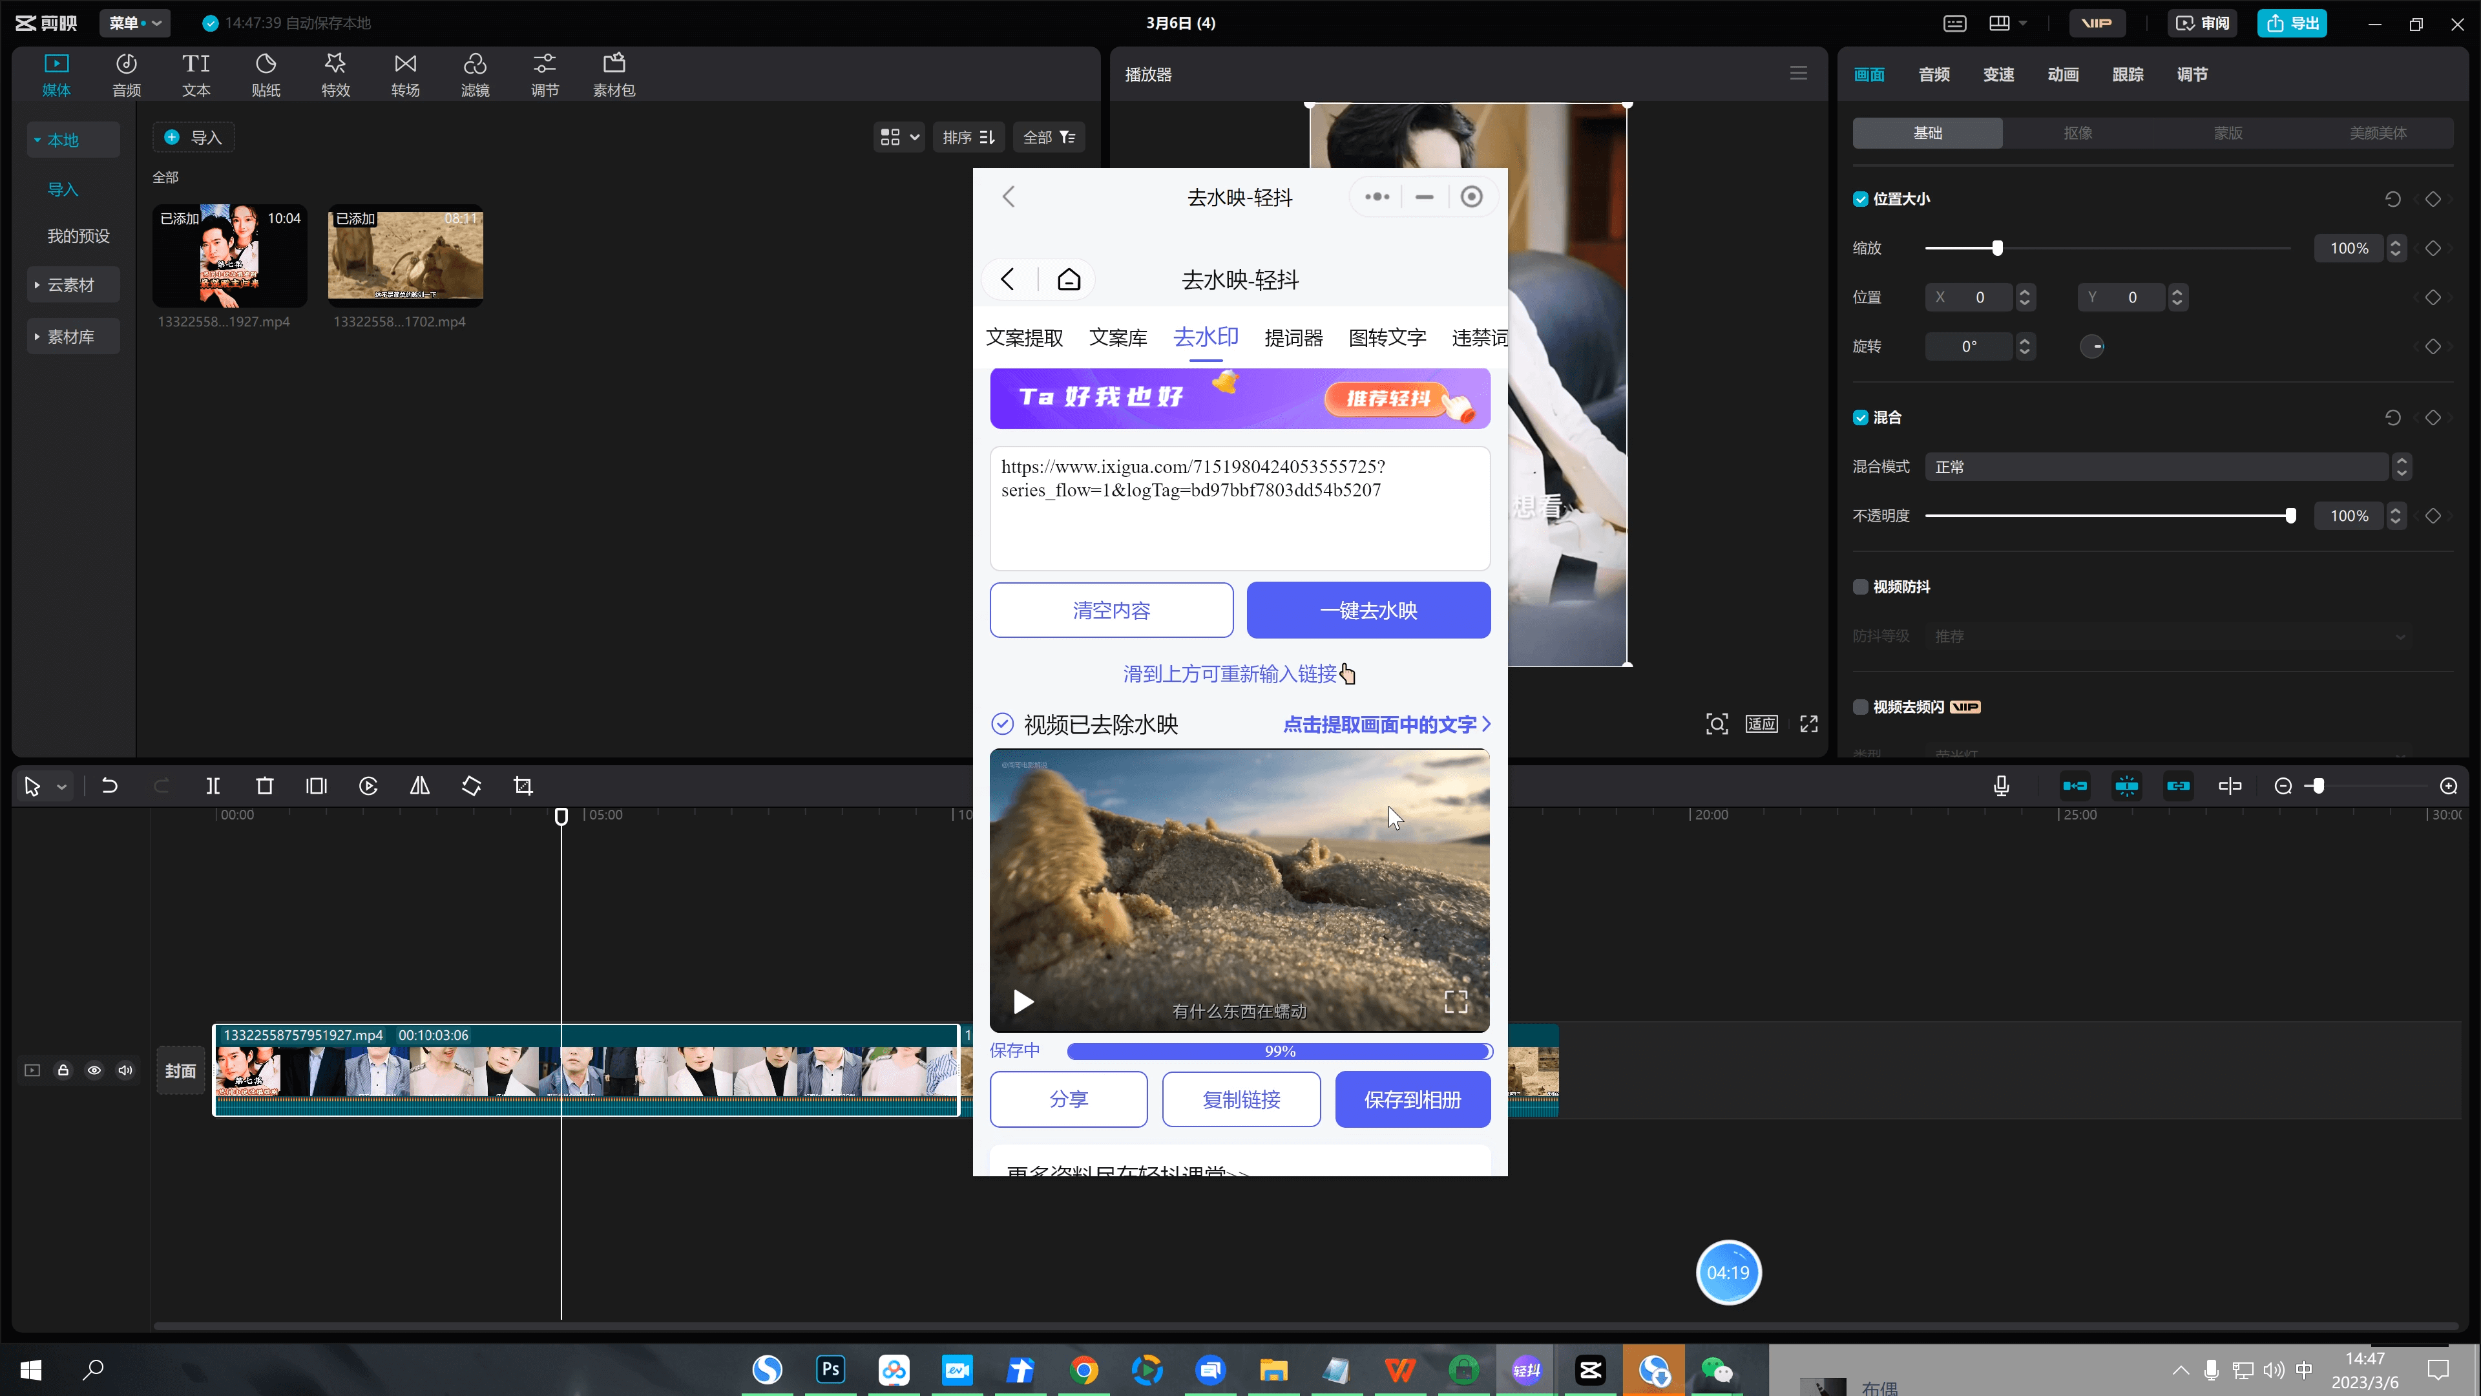Screen dimensions: 2481x1396
Task: Expand the preview video to fullscreen
Action: tap(1456, 1002)
